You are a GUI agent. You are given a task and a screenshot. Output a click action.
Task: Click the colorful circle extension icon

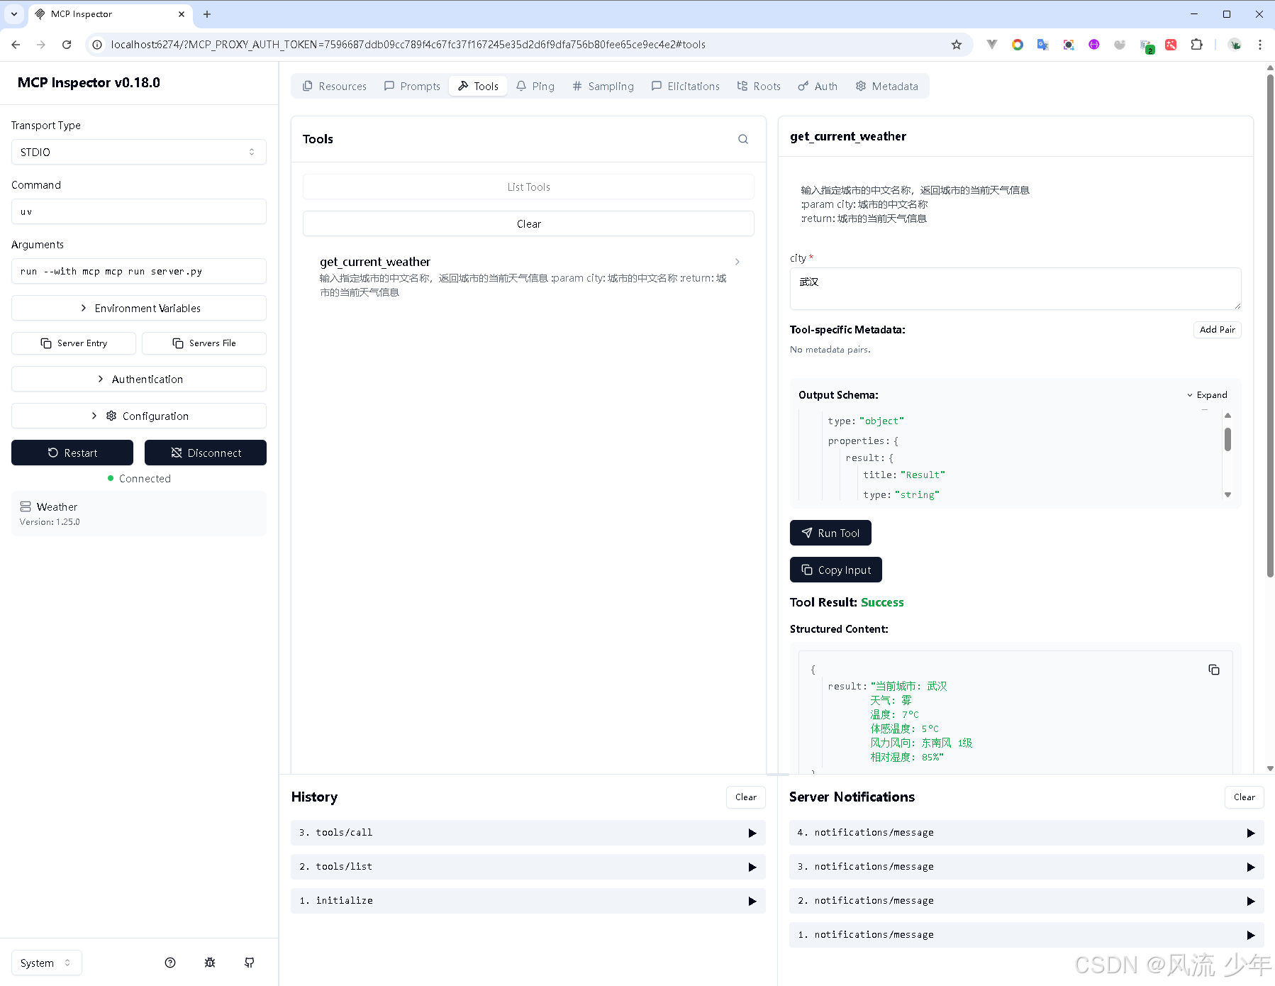point(1018,45)
